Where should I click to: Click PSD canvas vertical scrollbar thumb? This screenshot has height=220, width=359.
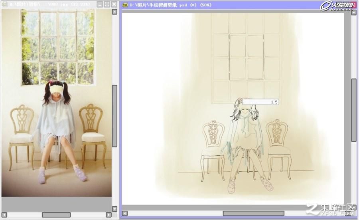tap(354, 110)
